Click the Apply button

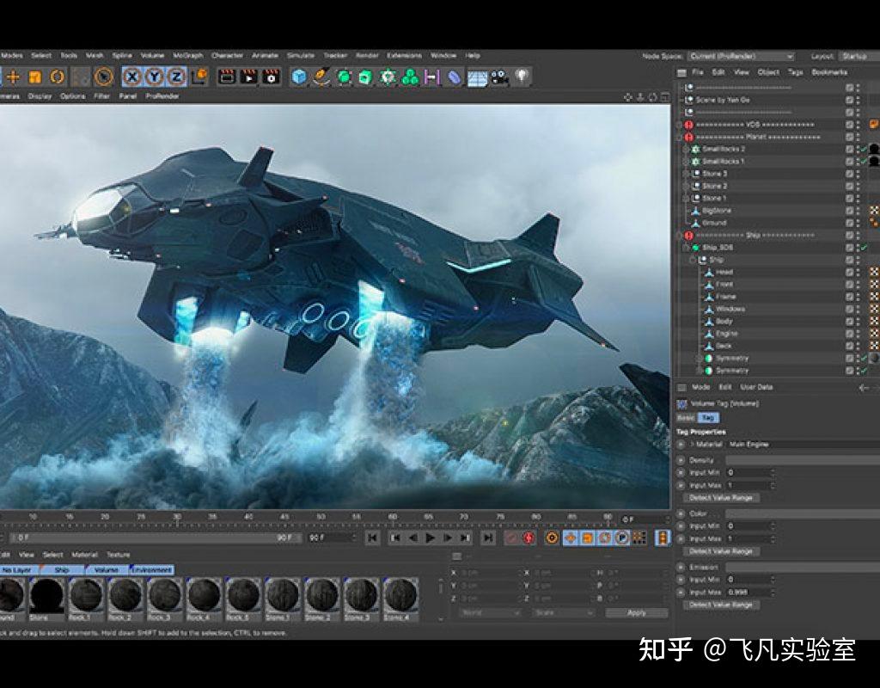pos(636,612)
